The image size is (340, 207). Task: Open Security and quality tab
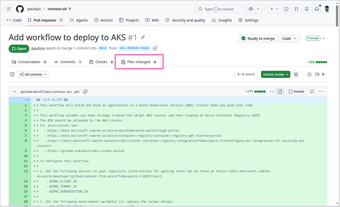(x=185, y=20)
